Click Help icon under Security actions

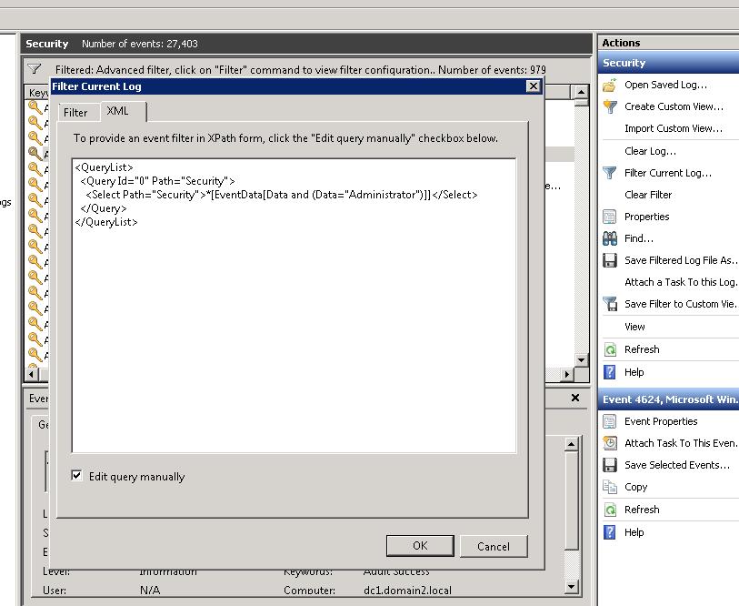click(609, 372)
